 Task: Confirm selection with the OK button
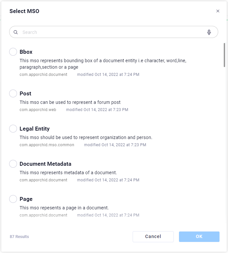(199, 237)
